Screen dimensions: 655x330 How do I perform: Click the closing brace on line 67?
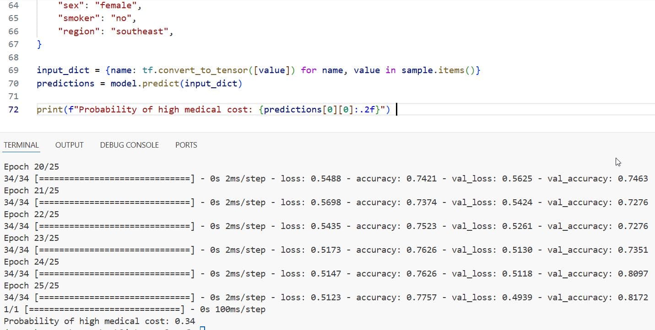(x=39, y=44)
